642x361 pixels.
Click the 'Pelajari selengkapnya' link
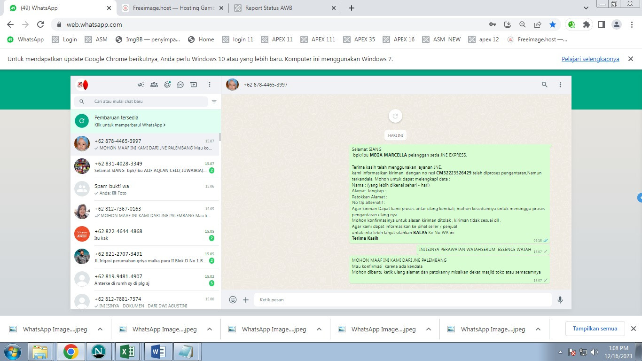click(x=590, y=59)
